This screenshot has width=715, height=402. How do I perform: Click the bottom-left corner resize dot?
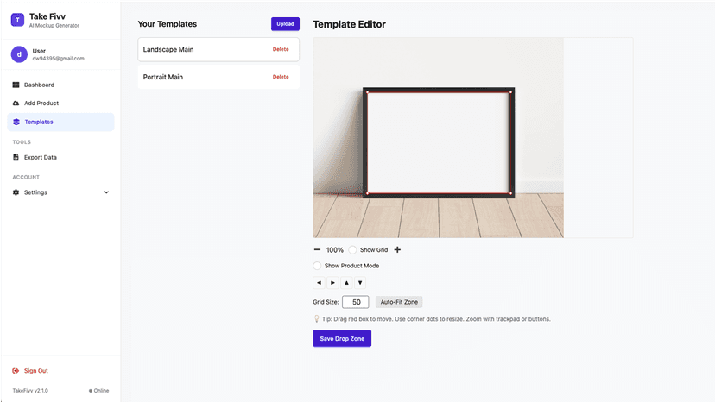368,193
